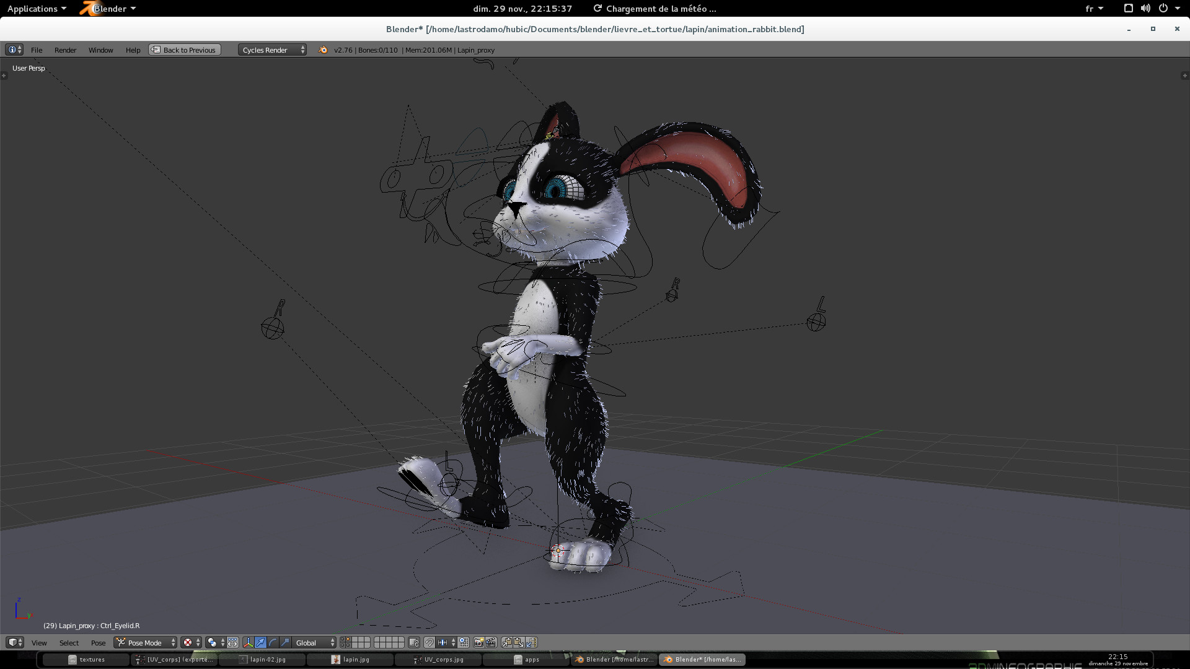1190x669 pixels.
Task: Click the snap target icon
Action: point(464,642)
